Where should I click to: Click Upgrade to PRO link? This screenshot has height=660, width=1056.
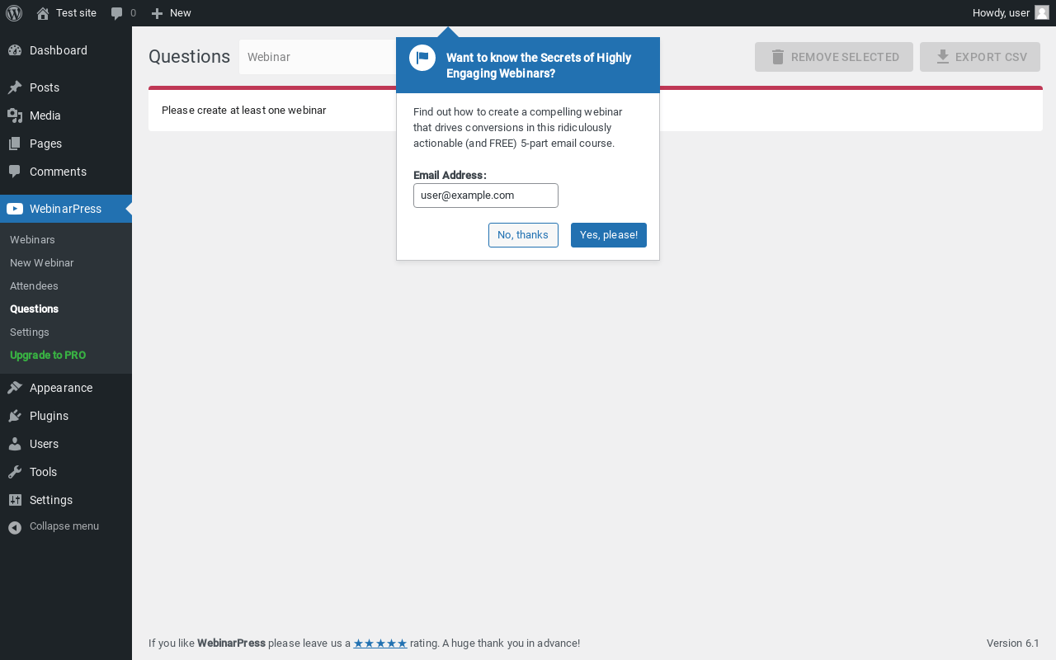click(x=48, y=355)
